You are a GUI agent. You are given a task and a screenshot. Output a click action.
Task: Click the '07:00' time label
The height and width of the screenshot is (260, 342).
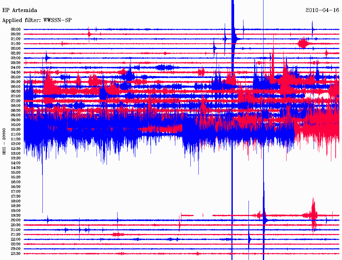coord(16,96)
